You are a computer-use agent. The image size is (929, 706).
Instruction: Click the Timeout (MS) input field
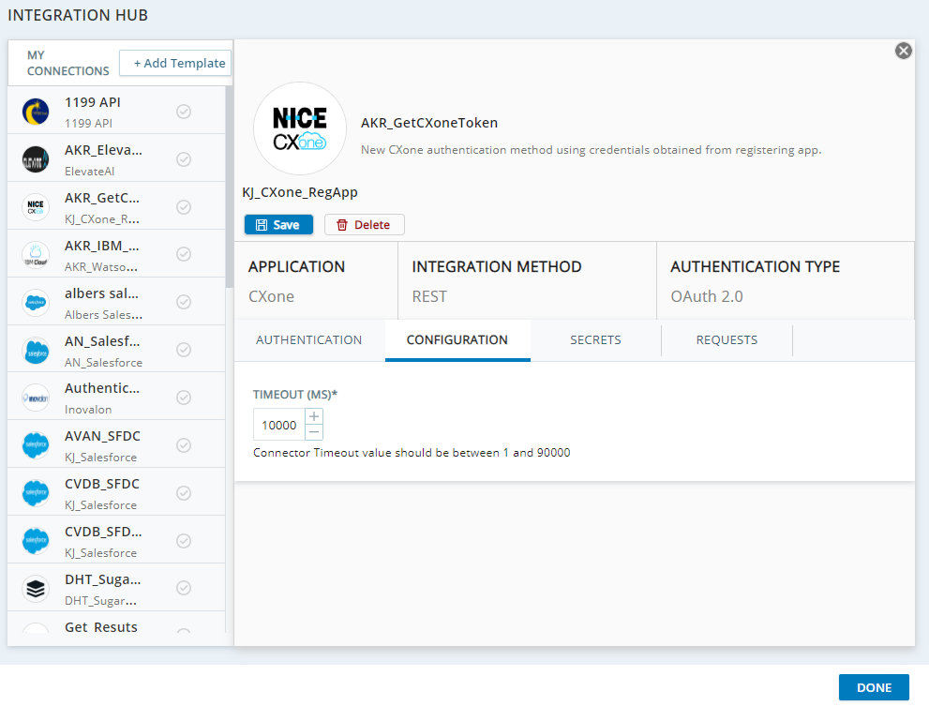tap(278, 425)
